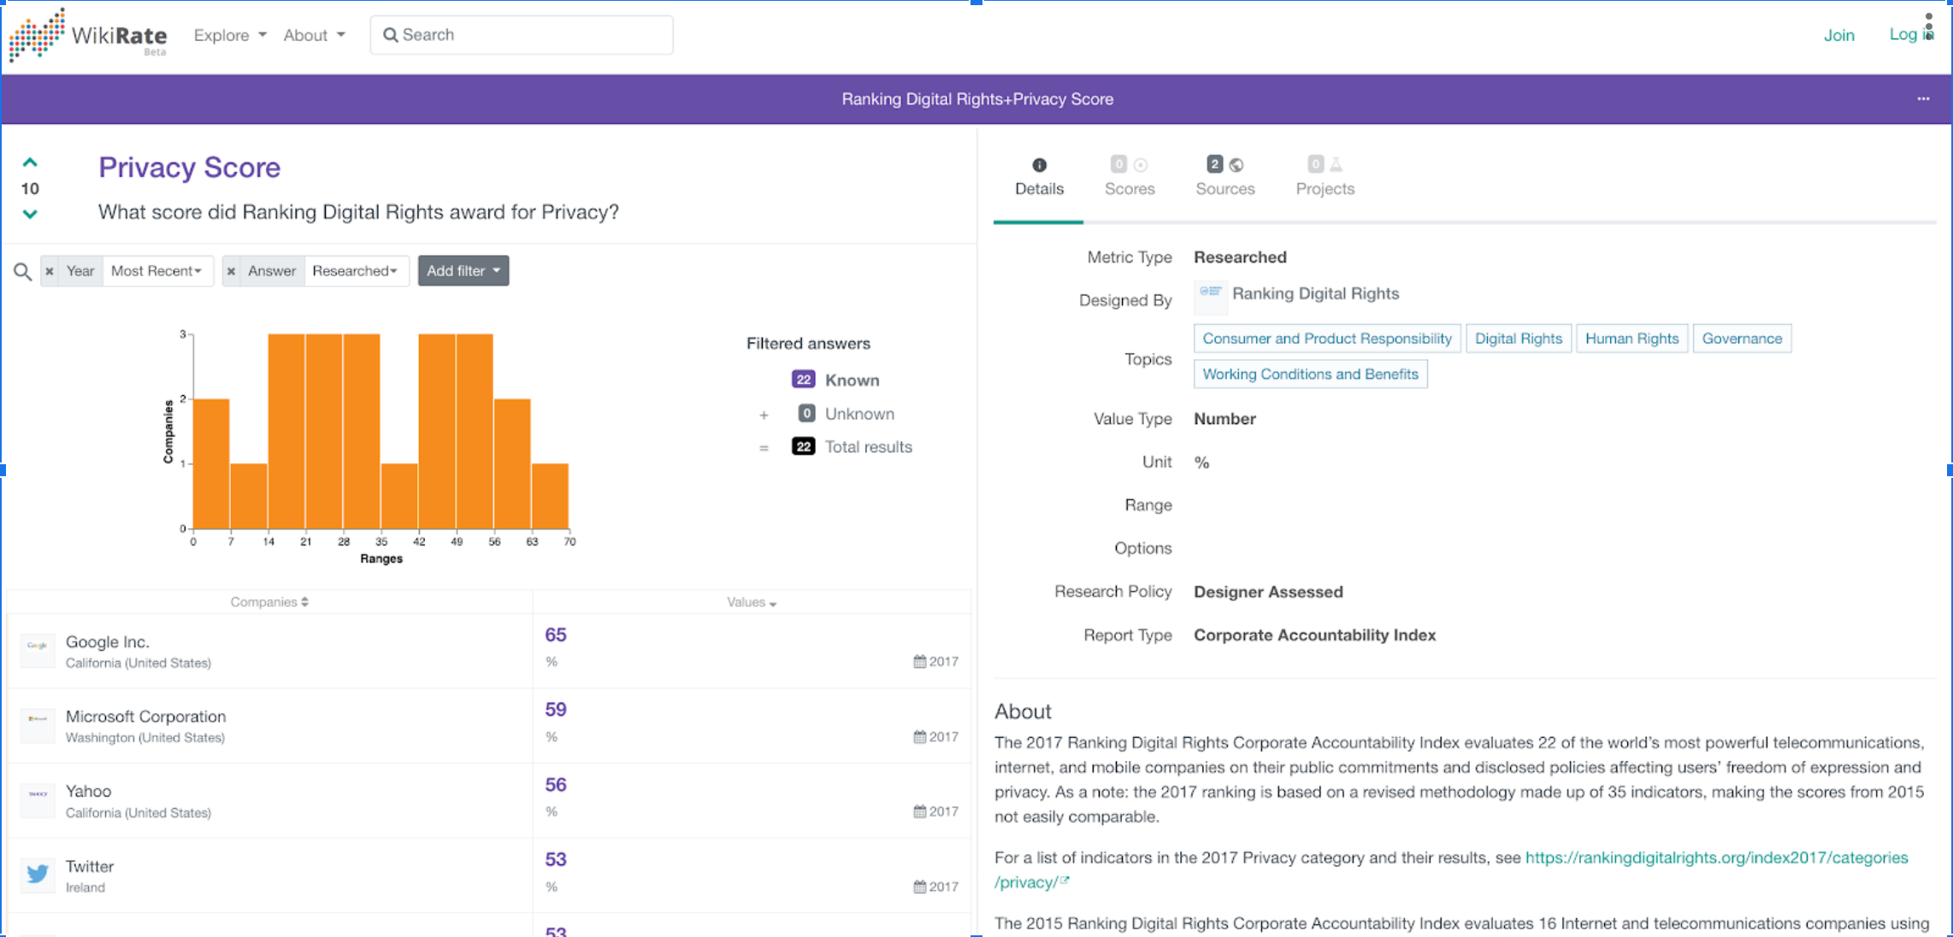Expand the Add filter dropdown
This screenshot has width=1953, height=937.
463,271
